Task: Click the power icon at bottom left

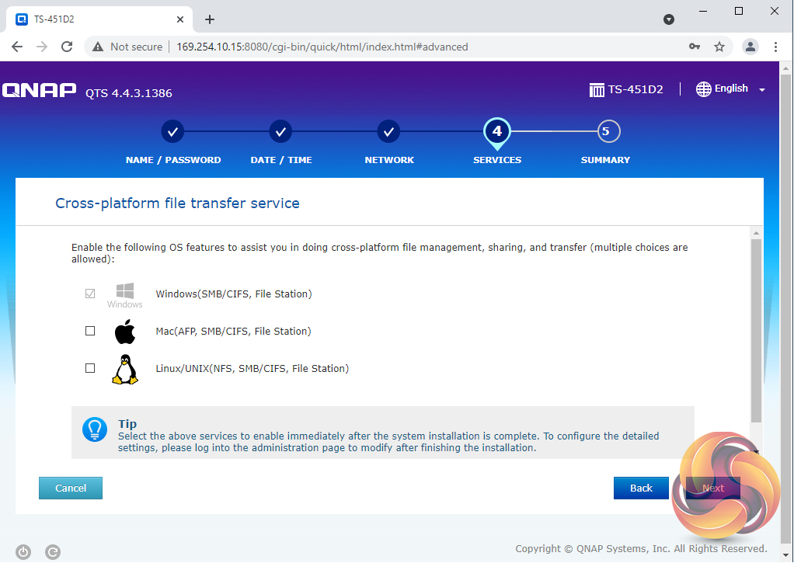Action: tap(23, 552)
